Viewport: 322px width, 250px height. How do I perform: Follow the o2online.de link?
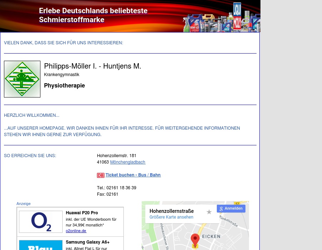coord(76,231)
